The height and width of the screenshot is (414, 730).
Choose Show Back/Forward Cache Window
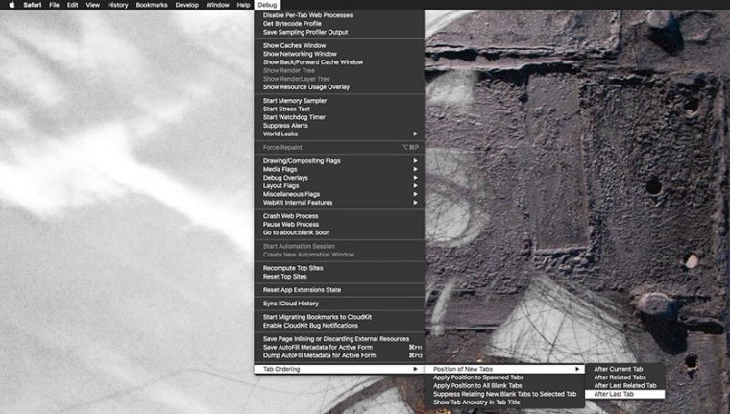click(x=339, y=62)
